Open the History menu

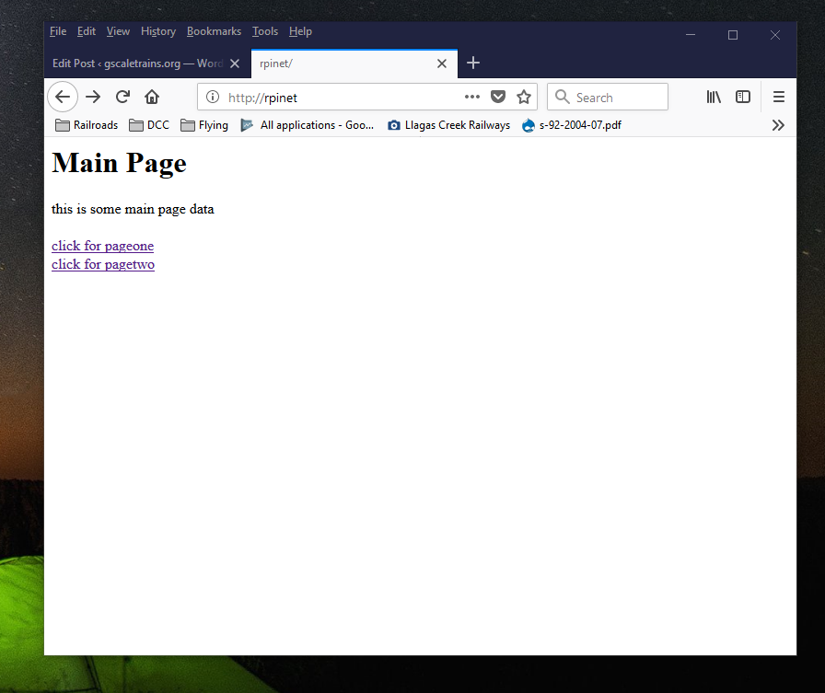point(158,31)
